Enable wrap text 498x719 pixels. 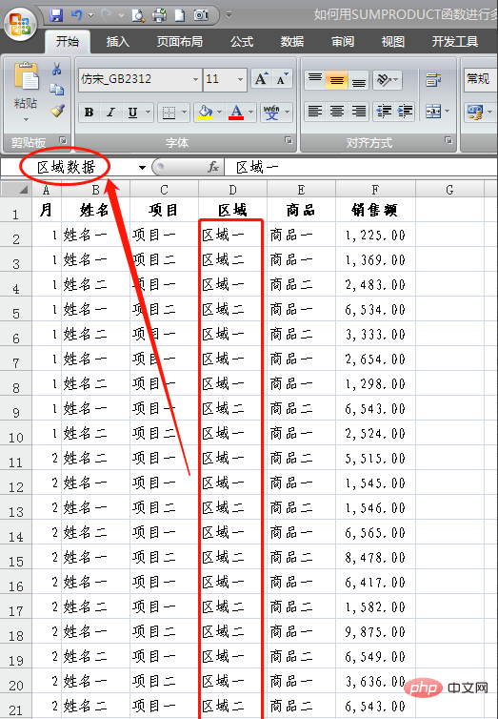[x=433, y=80]
